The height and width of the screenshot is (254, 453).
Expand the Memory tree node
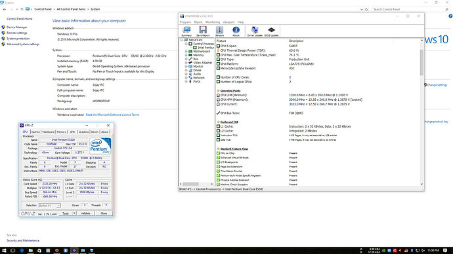(186, 55)
